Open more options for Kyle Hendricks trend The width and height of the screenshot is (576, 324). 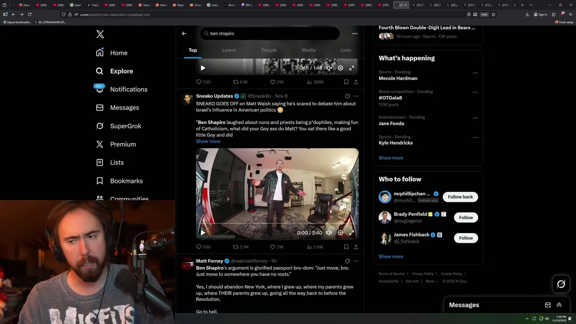(x=475, y=137)
